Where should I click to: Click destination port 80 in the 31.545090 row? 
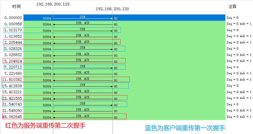tap(116, 111)
